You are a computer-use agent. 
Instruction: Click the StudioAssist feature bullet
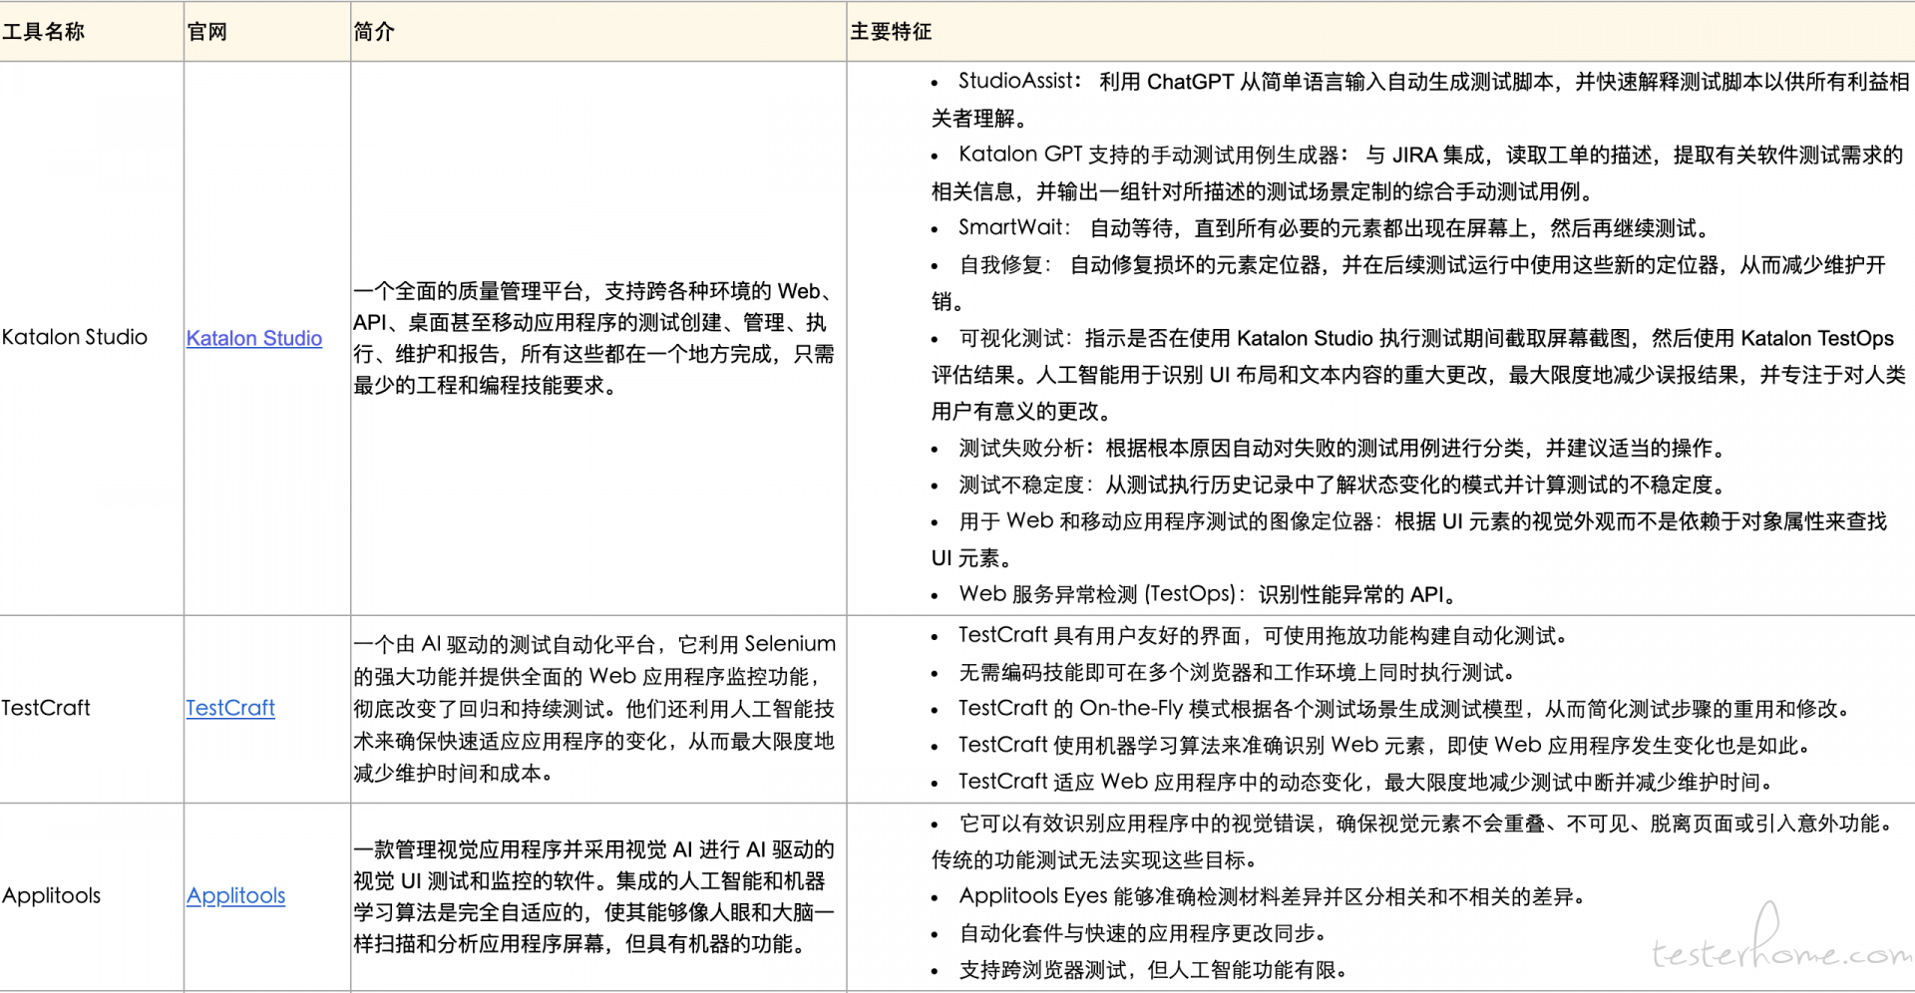1420,100
